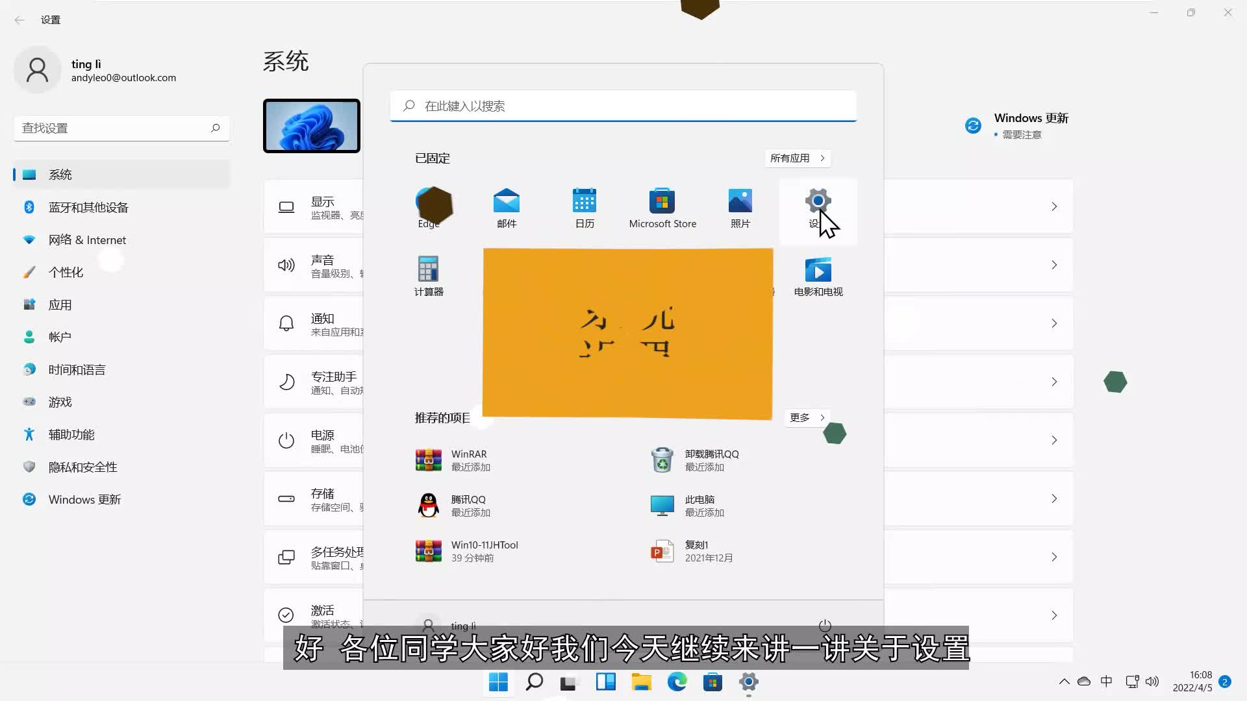This screenshot has width=1247, height=701.
Task: Click 更多 to show more recommendations
Action: pyautogui.click(x=807, y=418)
